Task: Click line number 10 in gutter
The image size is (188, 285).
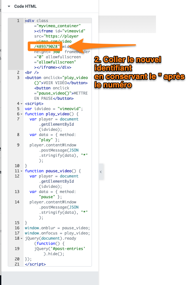Action: click(x=17, y=166)
